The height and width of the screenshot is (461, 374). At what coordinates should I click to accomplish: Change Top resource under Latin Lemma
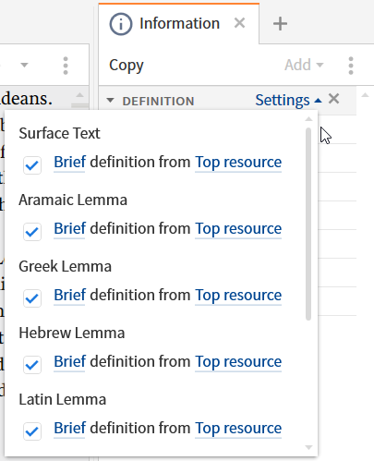click(x=238, y=429)
